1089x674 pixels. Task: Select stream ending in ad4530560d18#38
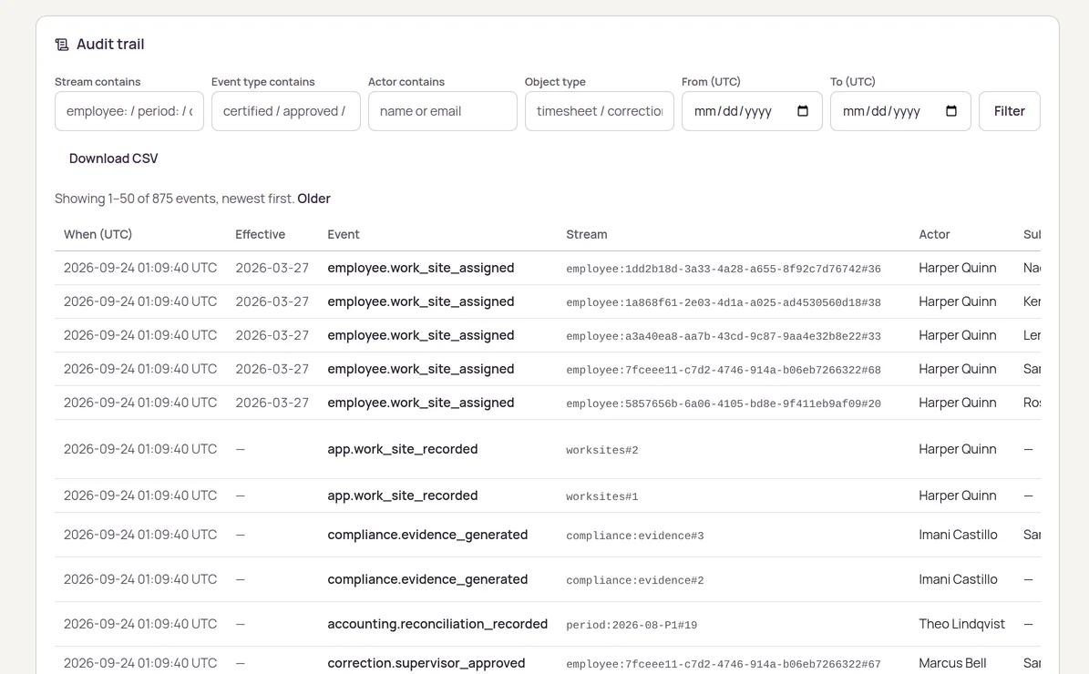723,302
